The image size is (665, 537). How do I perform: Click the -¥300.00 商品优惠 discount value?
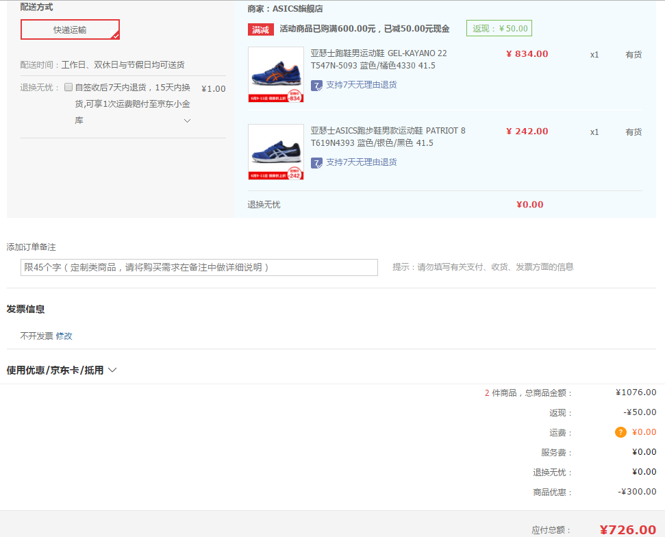pyautogui.click(x=637, y=492)
